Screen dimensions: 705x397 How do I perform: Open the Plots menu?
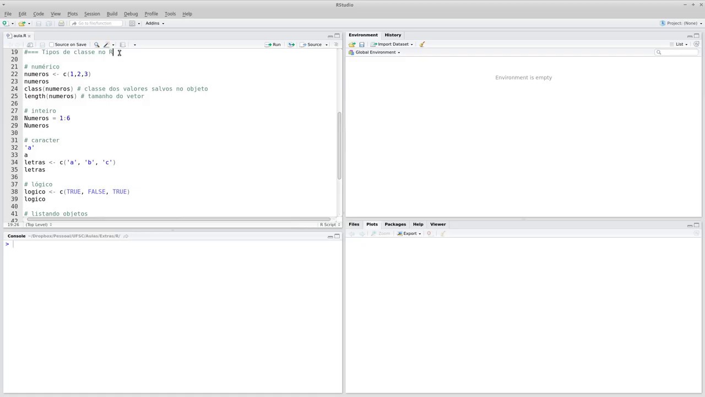point(73,14)
